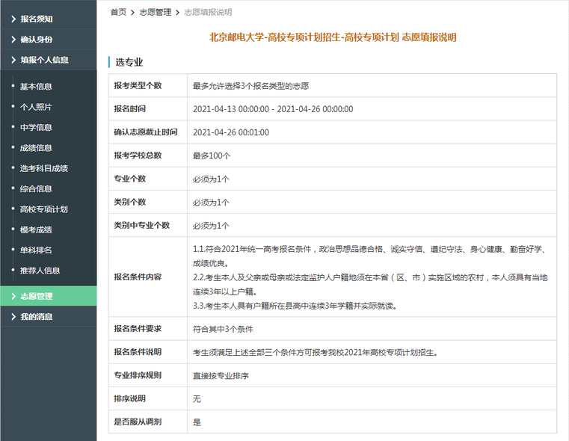Go to 中学信息 in the sidebar

click(x=36, y=128)
